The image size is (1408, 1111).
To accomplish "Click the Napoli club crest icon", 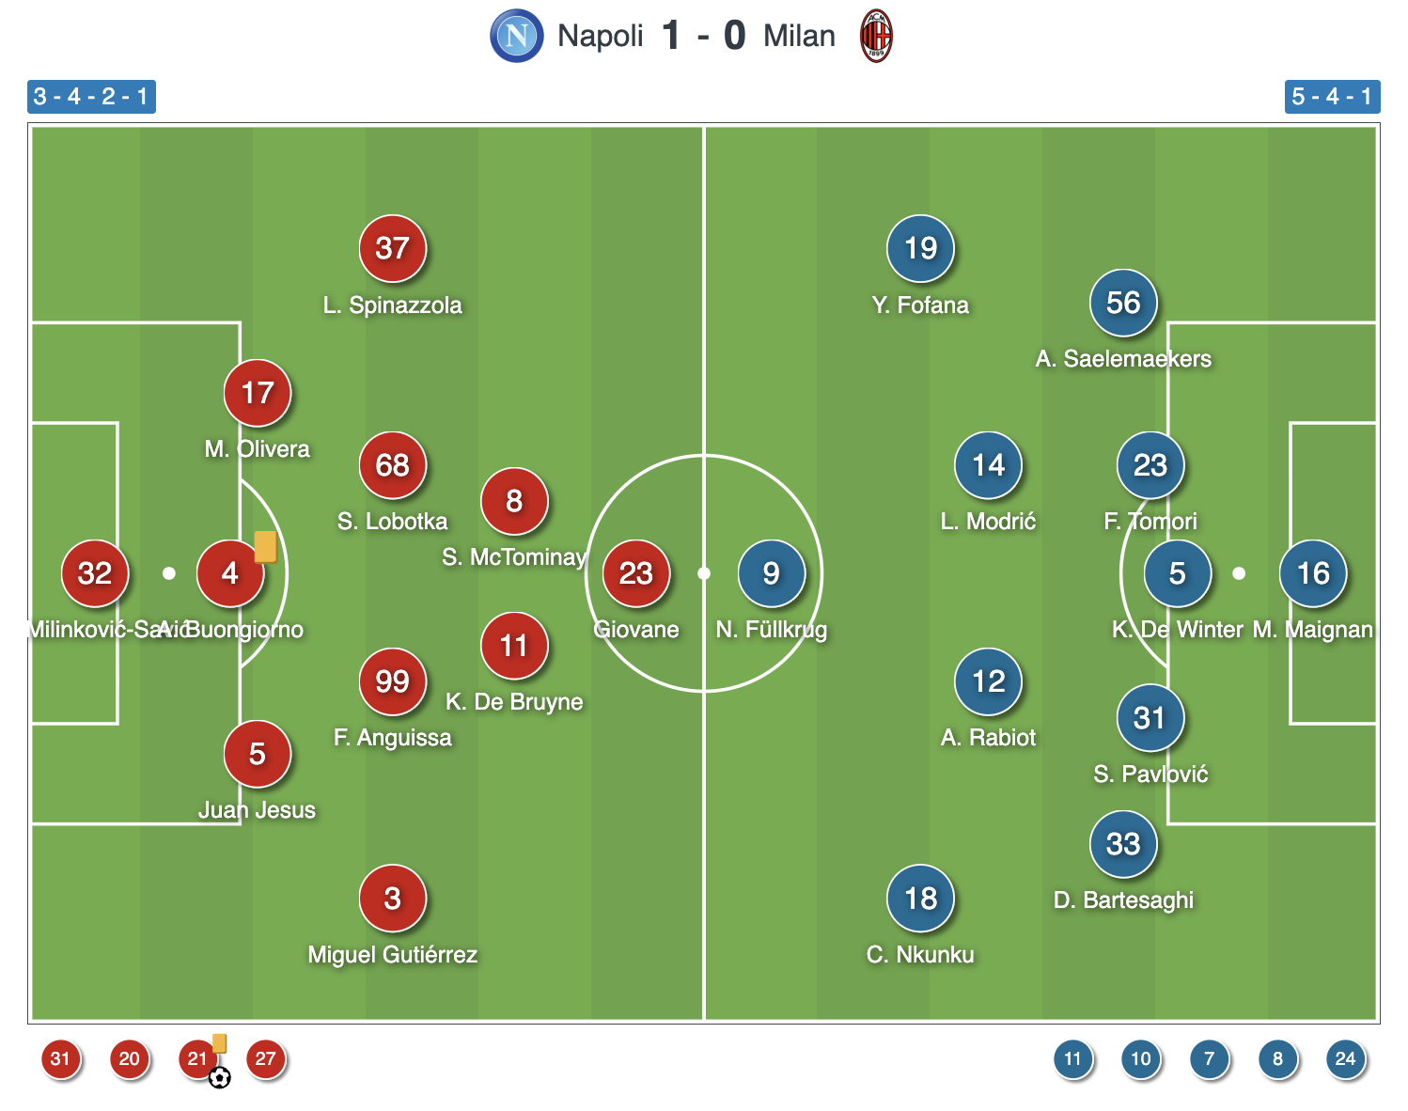I will pos(516,36).
